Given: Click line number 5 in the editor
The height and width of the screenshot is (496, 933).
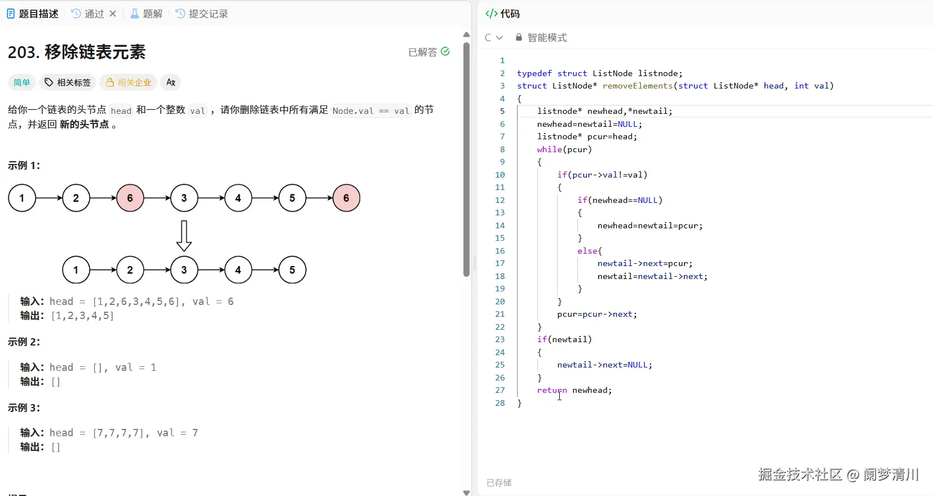Looking at the screenshot, I should click(502, 111).
